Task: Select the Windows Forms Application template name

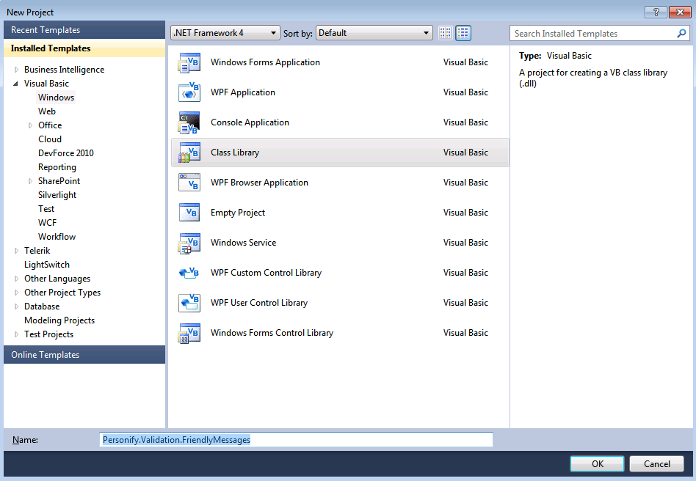Action: point(265,62)
